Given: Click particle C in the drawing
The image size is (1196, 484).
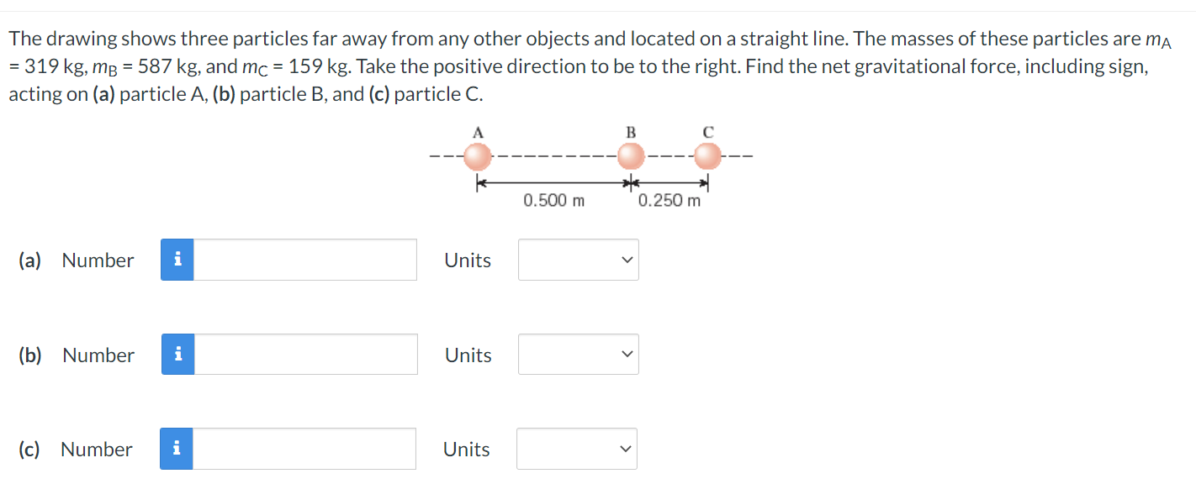Looking at the screenshot, I should point(707,155).
